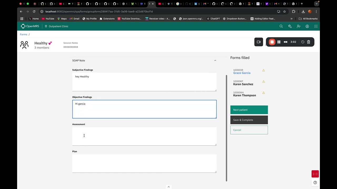Show more bookmarks with double chevron
Image resolution: width=337 pixels, height=189 pixels.
(x=291, y=19)
